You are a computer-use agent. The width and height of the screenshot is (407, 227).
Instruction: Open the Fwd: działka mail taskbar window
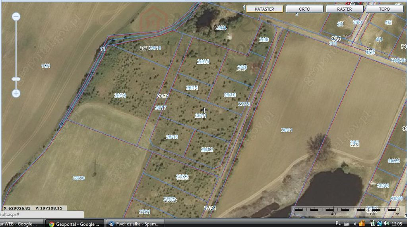tap(135, 224)
